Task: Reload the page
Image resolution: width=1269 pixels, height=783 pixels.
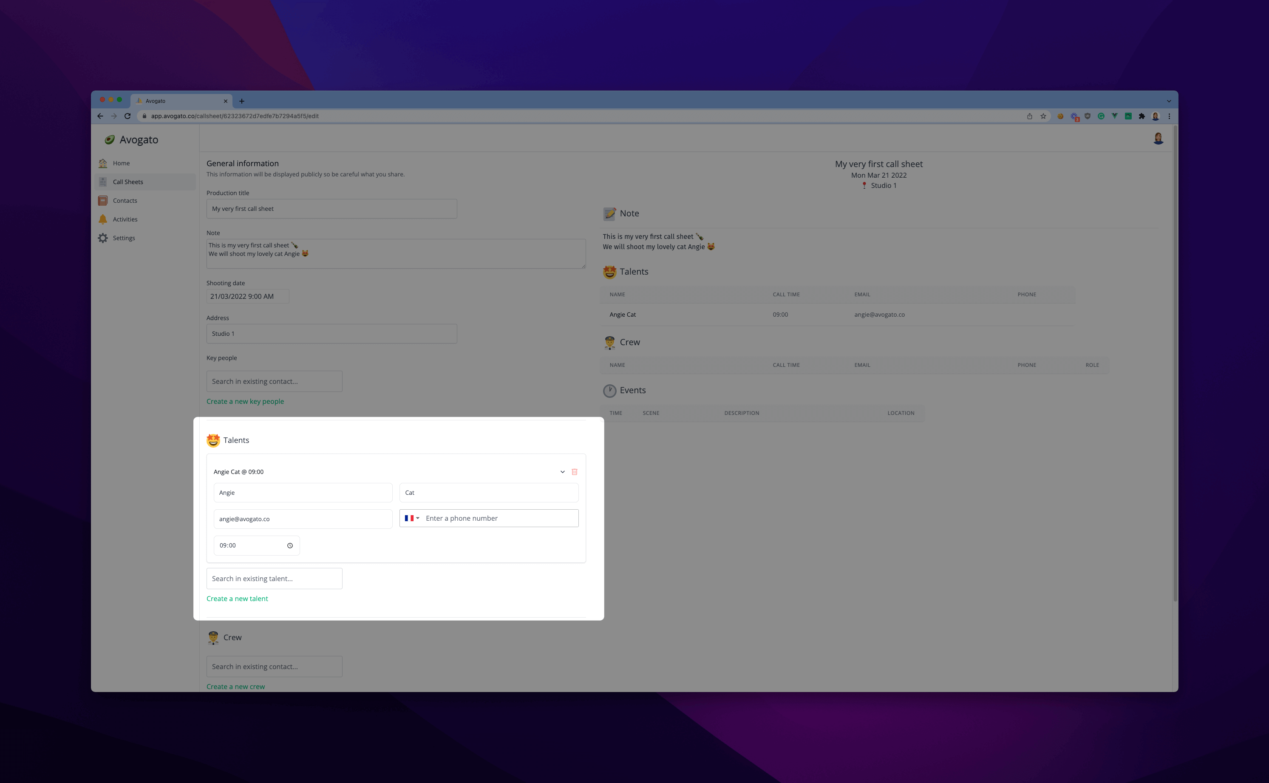Action: tap(127, 116)
